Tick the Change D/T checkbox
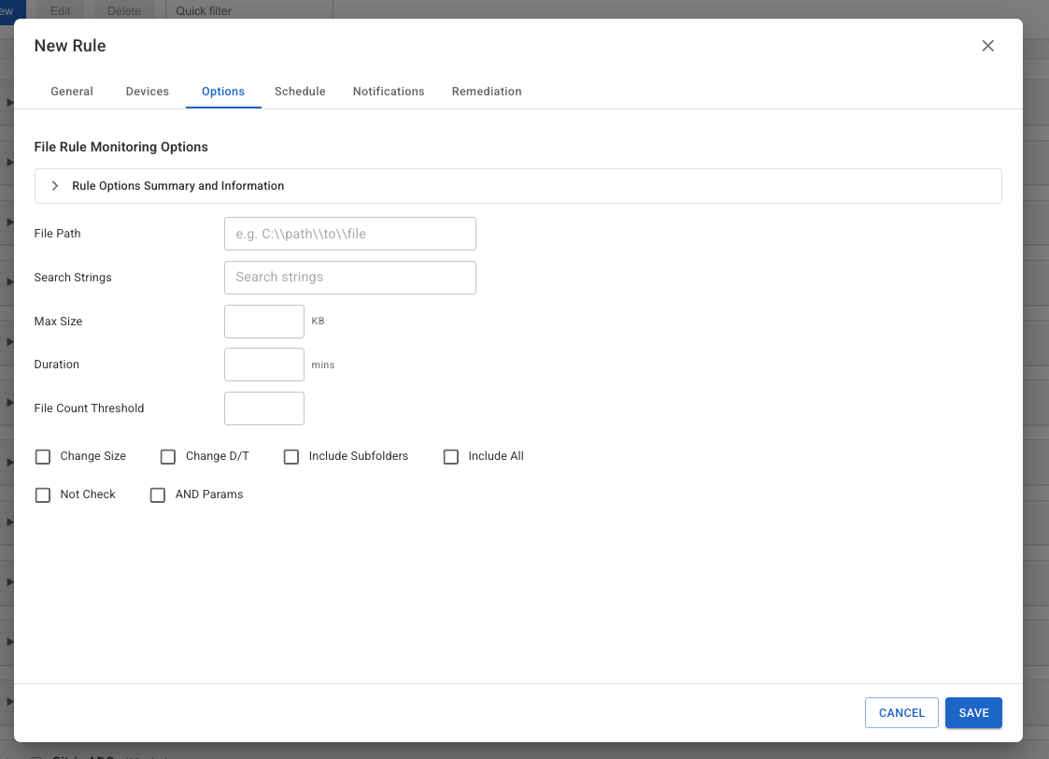Image resolution: width=1049 pixels, height=759 pixels. [x=168, y=456]
